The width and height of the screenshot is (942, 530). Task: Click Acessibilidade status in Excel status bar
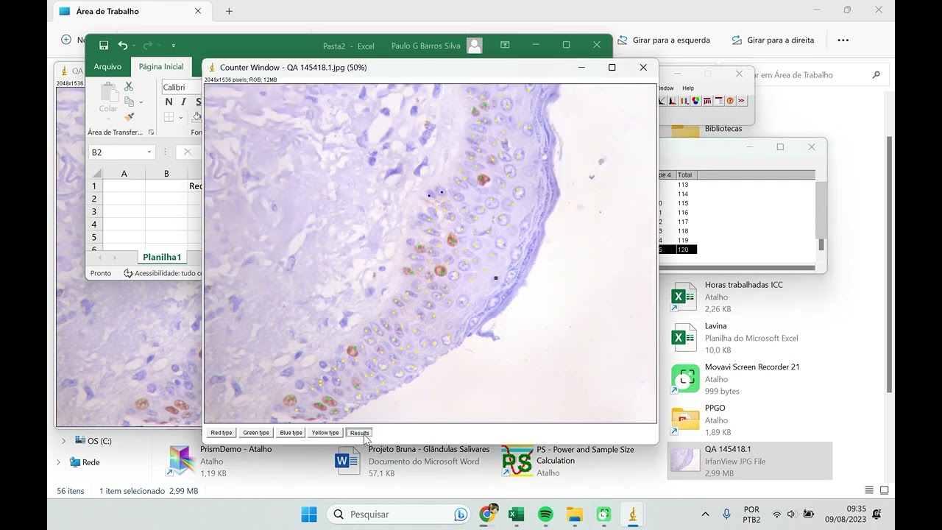[163, 273]
